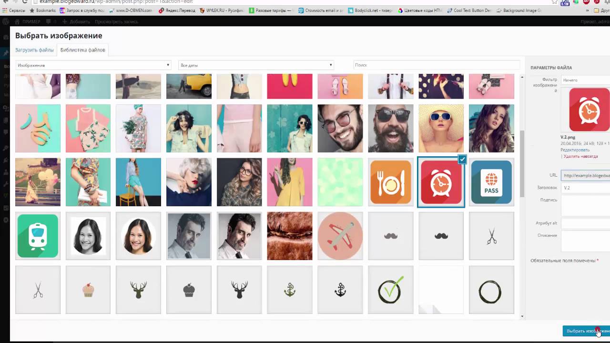
Task: Select the woman in yellow dress thumbnail
Action: [x=290, y=182]
